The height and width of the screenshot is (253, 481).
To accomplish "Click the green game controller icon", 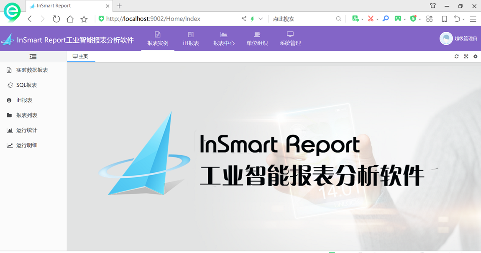I will pyautogui.click(x=398, y=19).
